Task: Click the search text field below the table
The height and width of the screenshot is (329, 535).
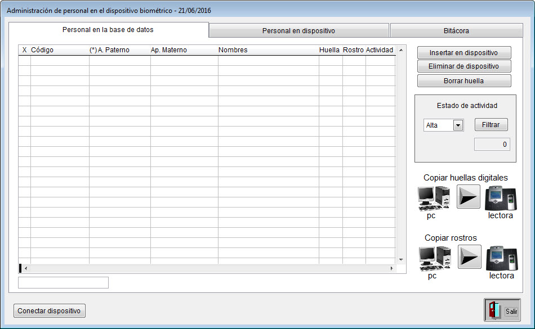Action: point(63,283)
